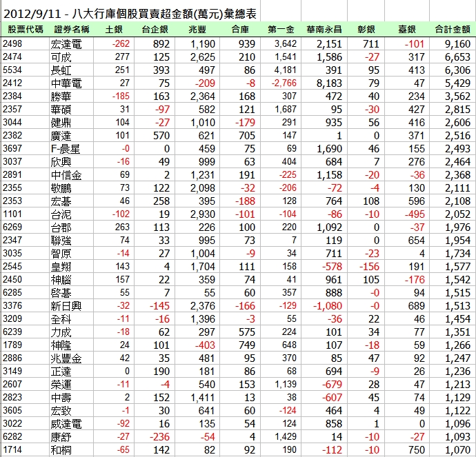
Task: Select the 啟碁 name cell
Action: [61, 293]
